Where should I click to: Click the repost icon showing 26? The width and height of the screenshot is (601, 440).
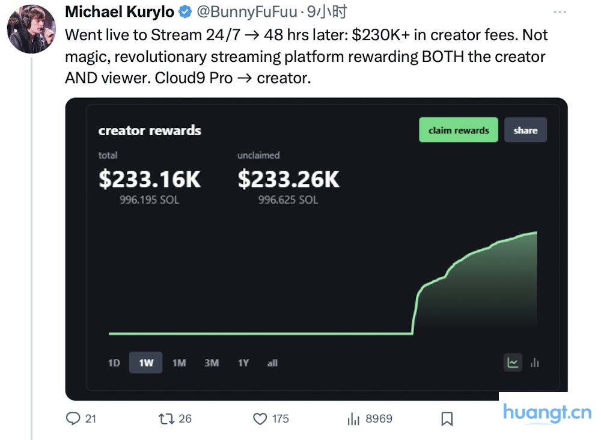click(x=167, y=419)
